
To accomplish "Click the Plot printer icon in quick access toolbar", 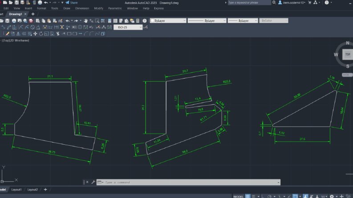I will [x=40, y=3].
